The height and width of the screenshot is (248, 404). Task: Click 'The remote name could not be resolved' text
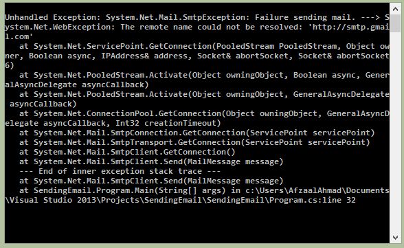click(209, 27)
